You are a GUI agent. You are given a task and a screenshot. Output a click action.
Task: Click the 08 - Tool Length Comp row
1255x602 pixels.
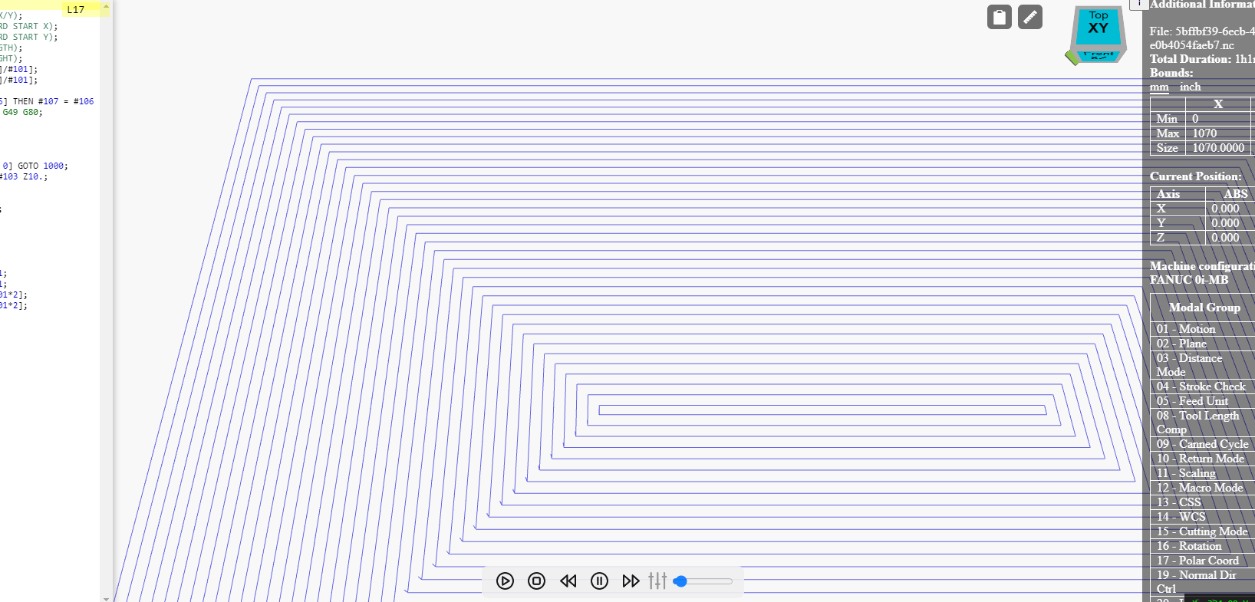[1203, 423]
